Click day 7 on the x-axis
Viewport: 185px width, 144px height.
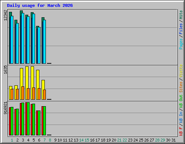44,140
